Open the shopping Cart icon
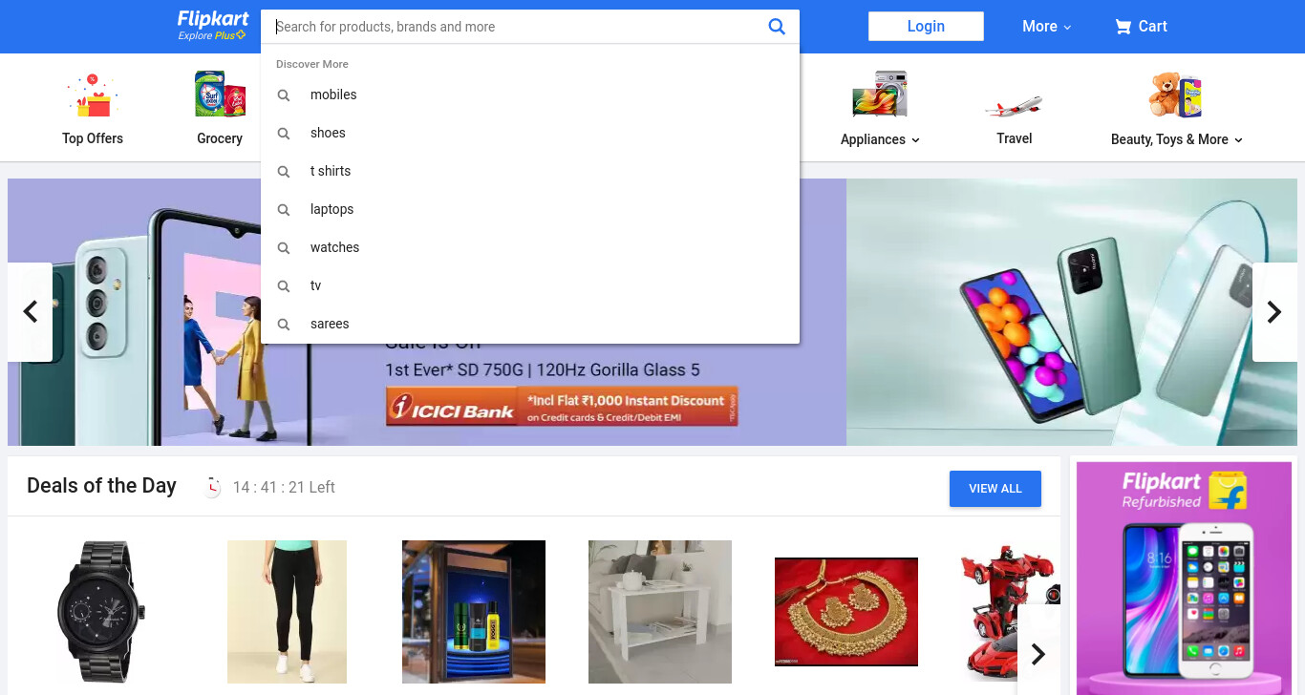The width and height of the screenshot is (1305, 695). [1123, 27]
